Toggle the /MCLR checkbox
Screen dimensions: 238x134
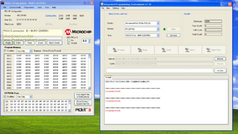(68, 43)
